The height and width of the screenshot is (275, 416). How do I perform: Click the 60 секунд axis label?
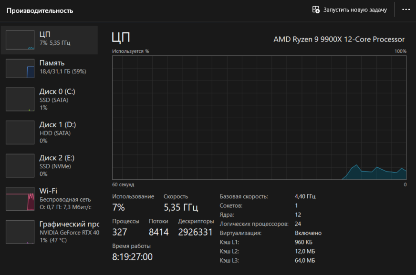[x=123, y=184]
